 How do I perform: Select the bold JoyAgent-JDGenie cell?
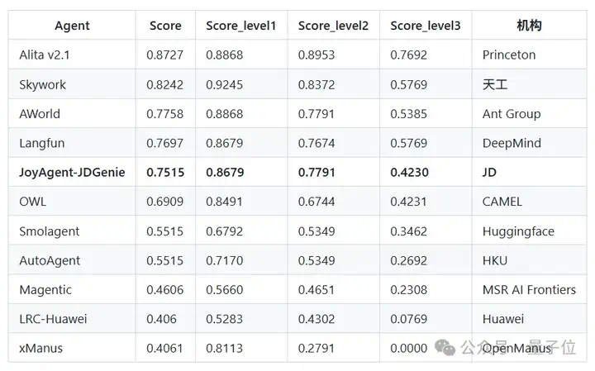(72, 172)
